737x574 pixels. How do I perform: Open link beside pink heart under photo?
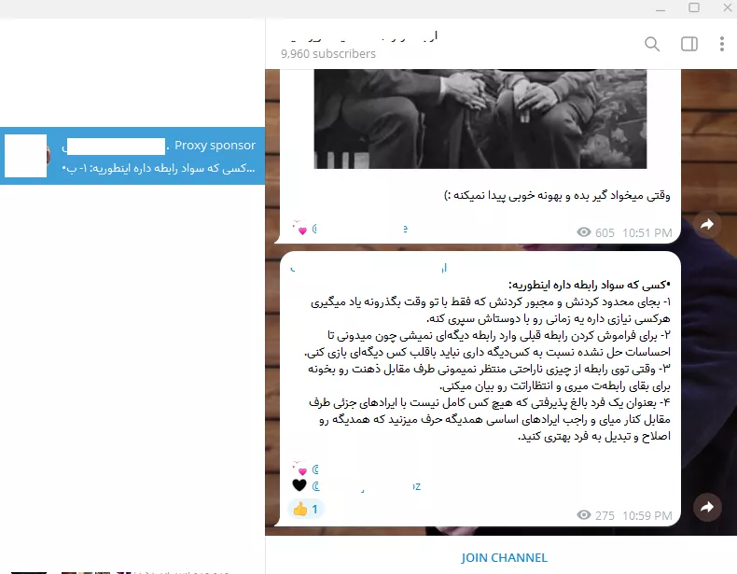[x=360, y=228]
